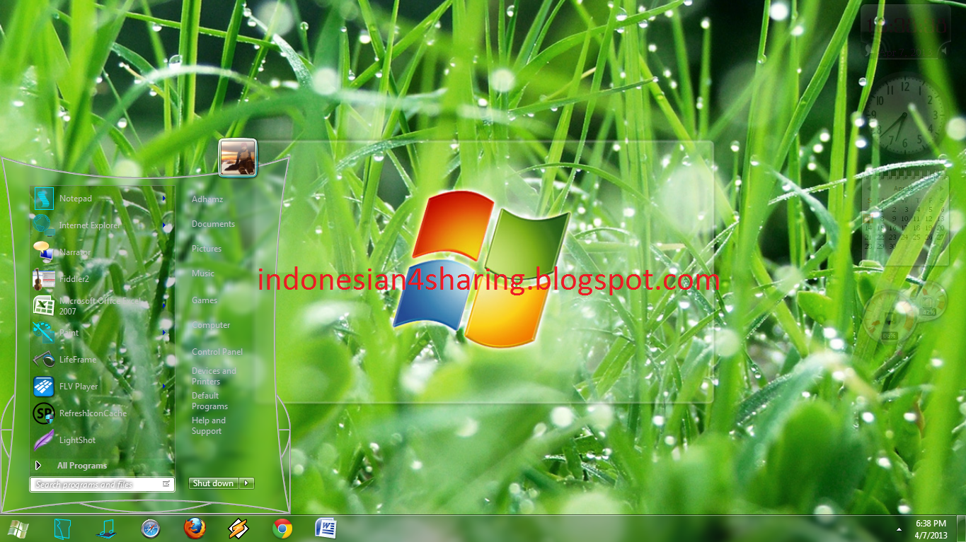Show hidden system tray icons
The height and width of the screenshot is (542, 966).
[x=899, y=529]
